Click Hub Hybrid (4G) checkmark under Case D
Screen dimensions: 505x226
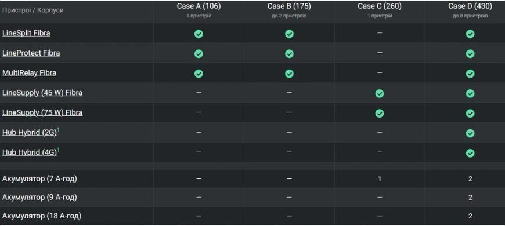pos(470,154)
